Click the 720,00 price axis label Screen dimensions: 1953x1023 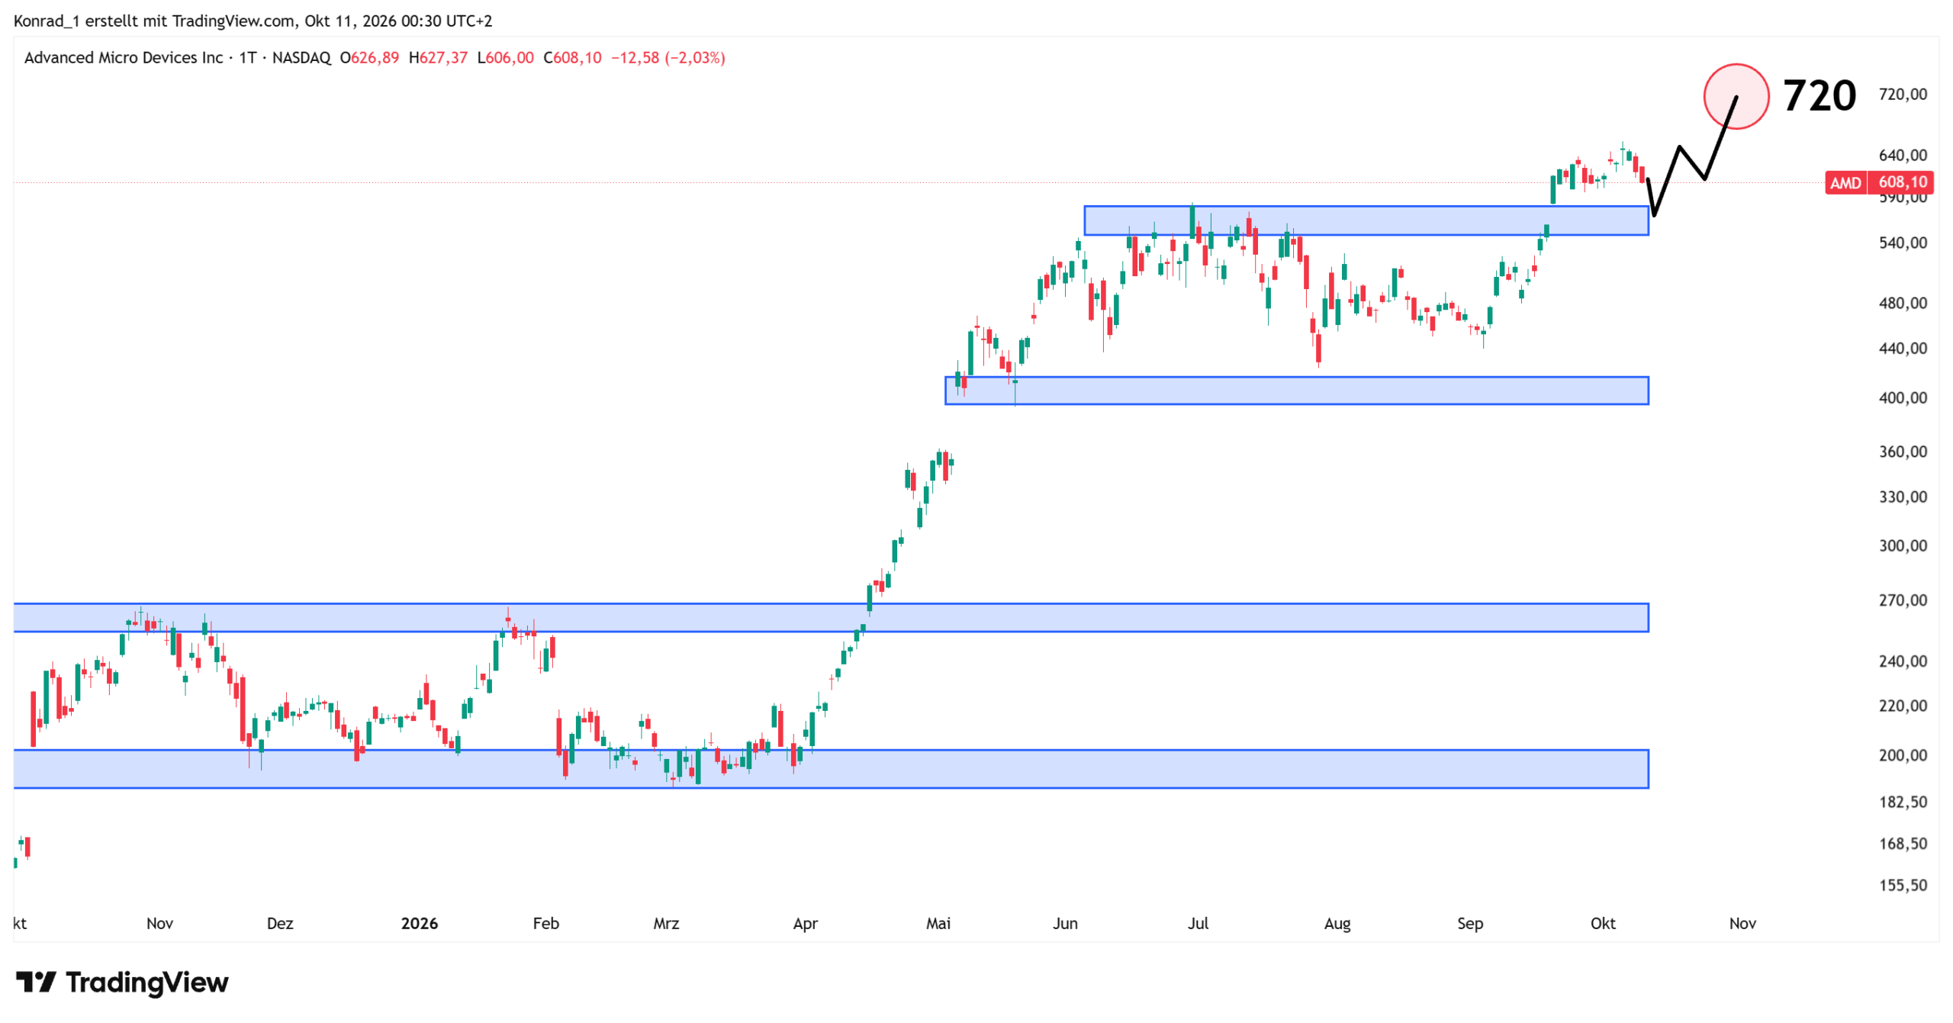(x=1903, y=94)
